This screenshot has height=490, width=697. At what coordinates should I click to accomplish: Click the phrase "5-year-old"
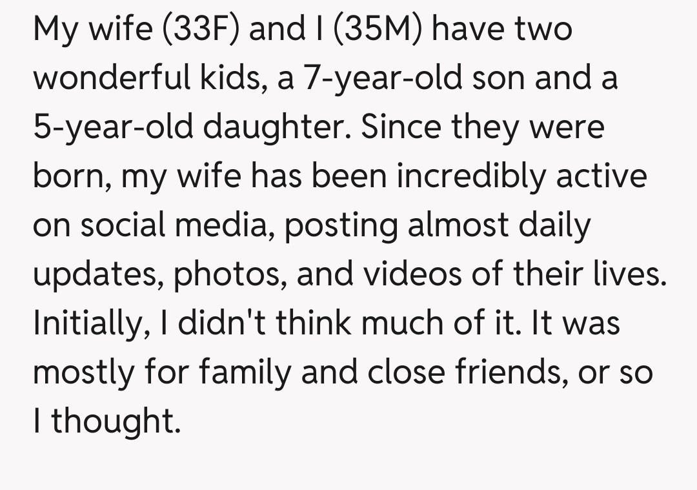coord(112,127)
